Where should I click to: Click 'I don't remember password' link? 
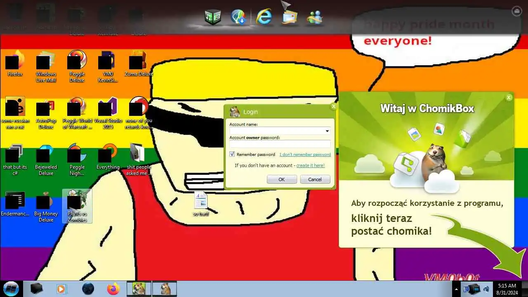[x=305, y=155]
